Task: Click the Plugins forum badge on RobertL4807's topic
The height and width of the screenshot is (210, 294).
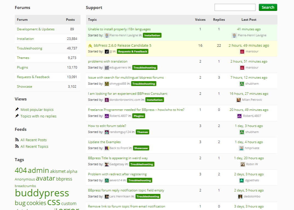Action: 139,116
